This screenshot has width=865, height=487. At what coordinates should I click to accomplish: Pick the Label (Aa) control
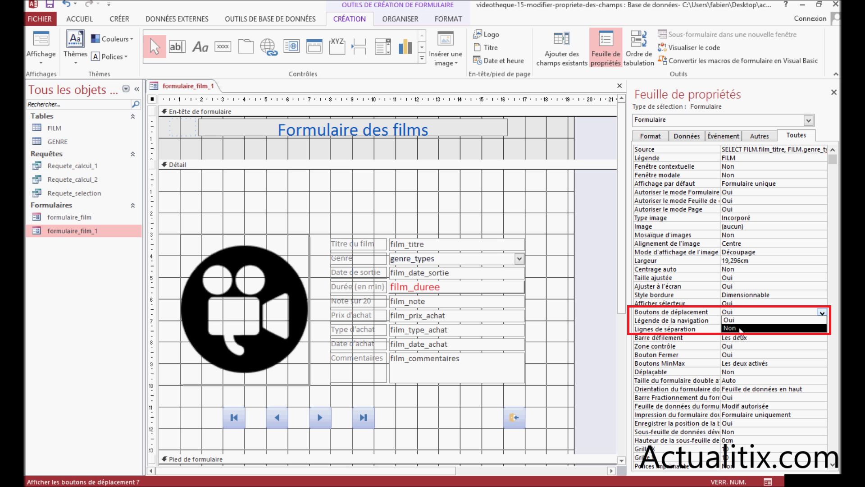point(200,46)
